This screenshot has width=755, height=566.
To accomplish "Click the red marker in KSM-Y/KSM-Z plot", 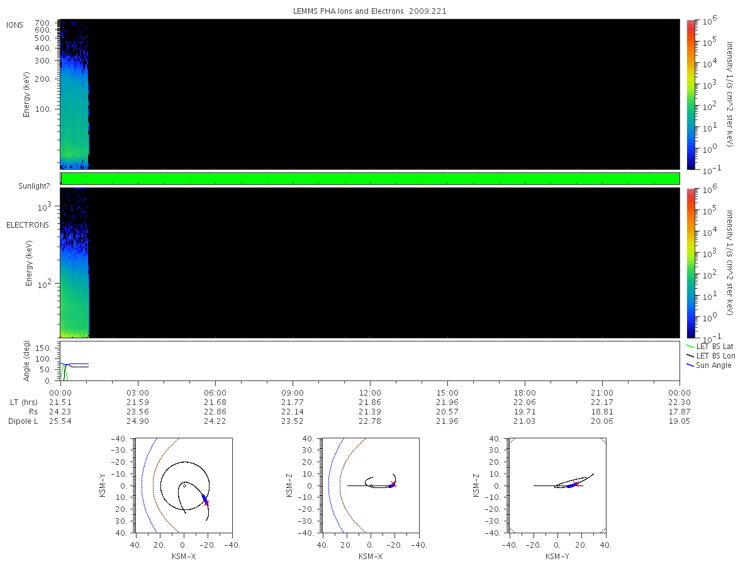I will click(x=576, y=484).
